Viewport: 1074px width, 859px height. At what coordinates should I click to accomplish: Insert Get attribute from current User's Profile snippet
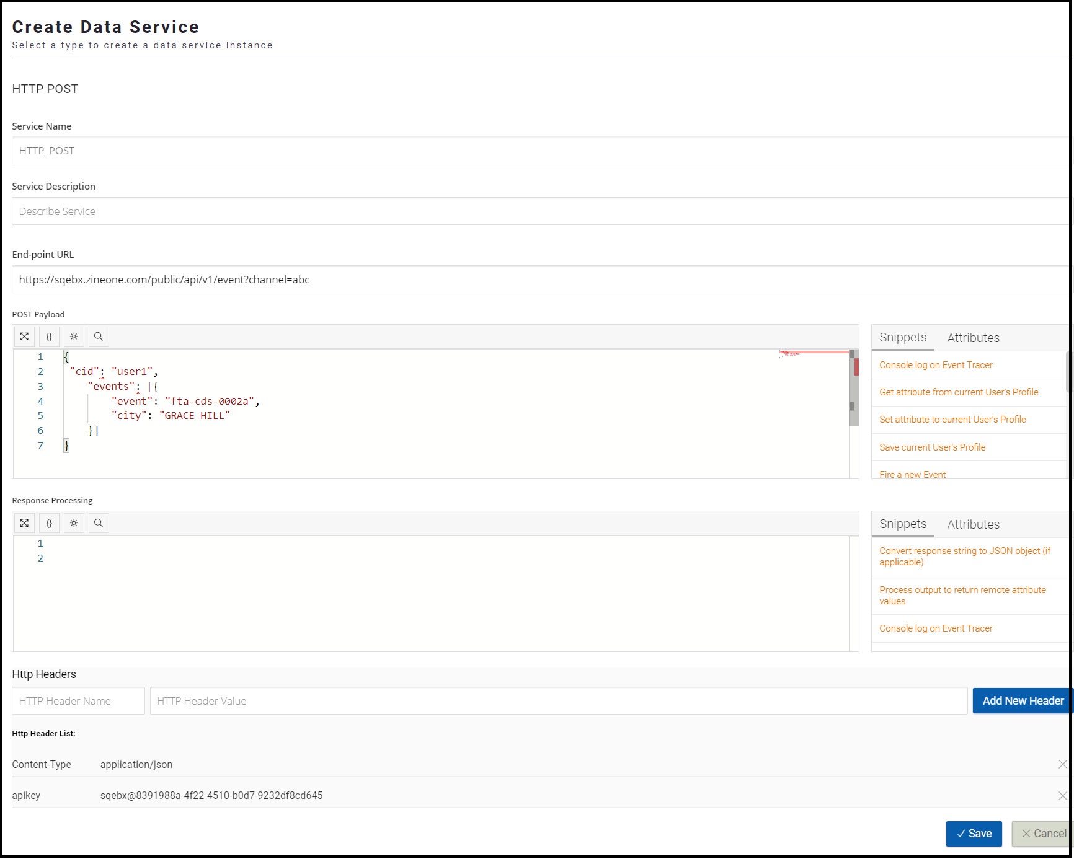point(959,392)
